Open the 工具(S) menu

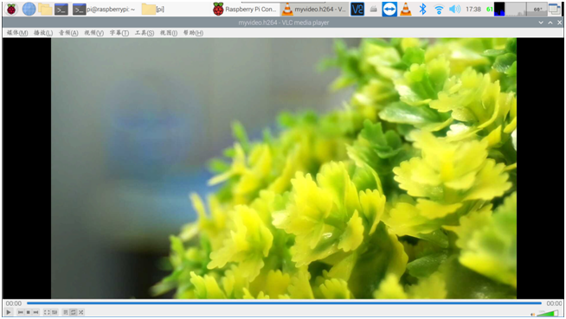(x=145, y=33)
